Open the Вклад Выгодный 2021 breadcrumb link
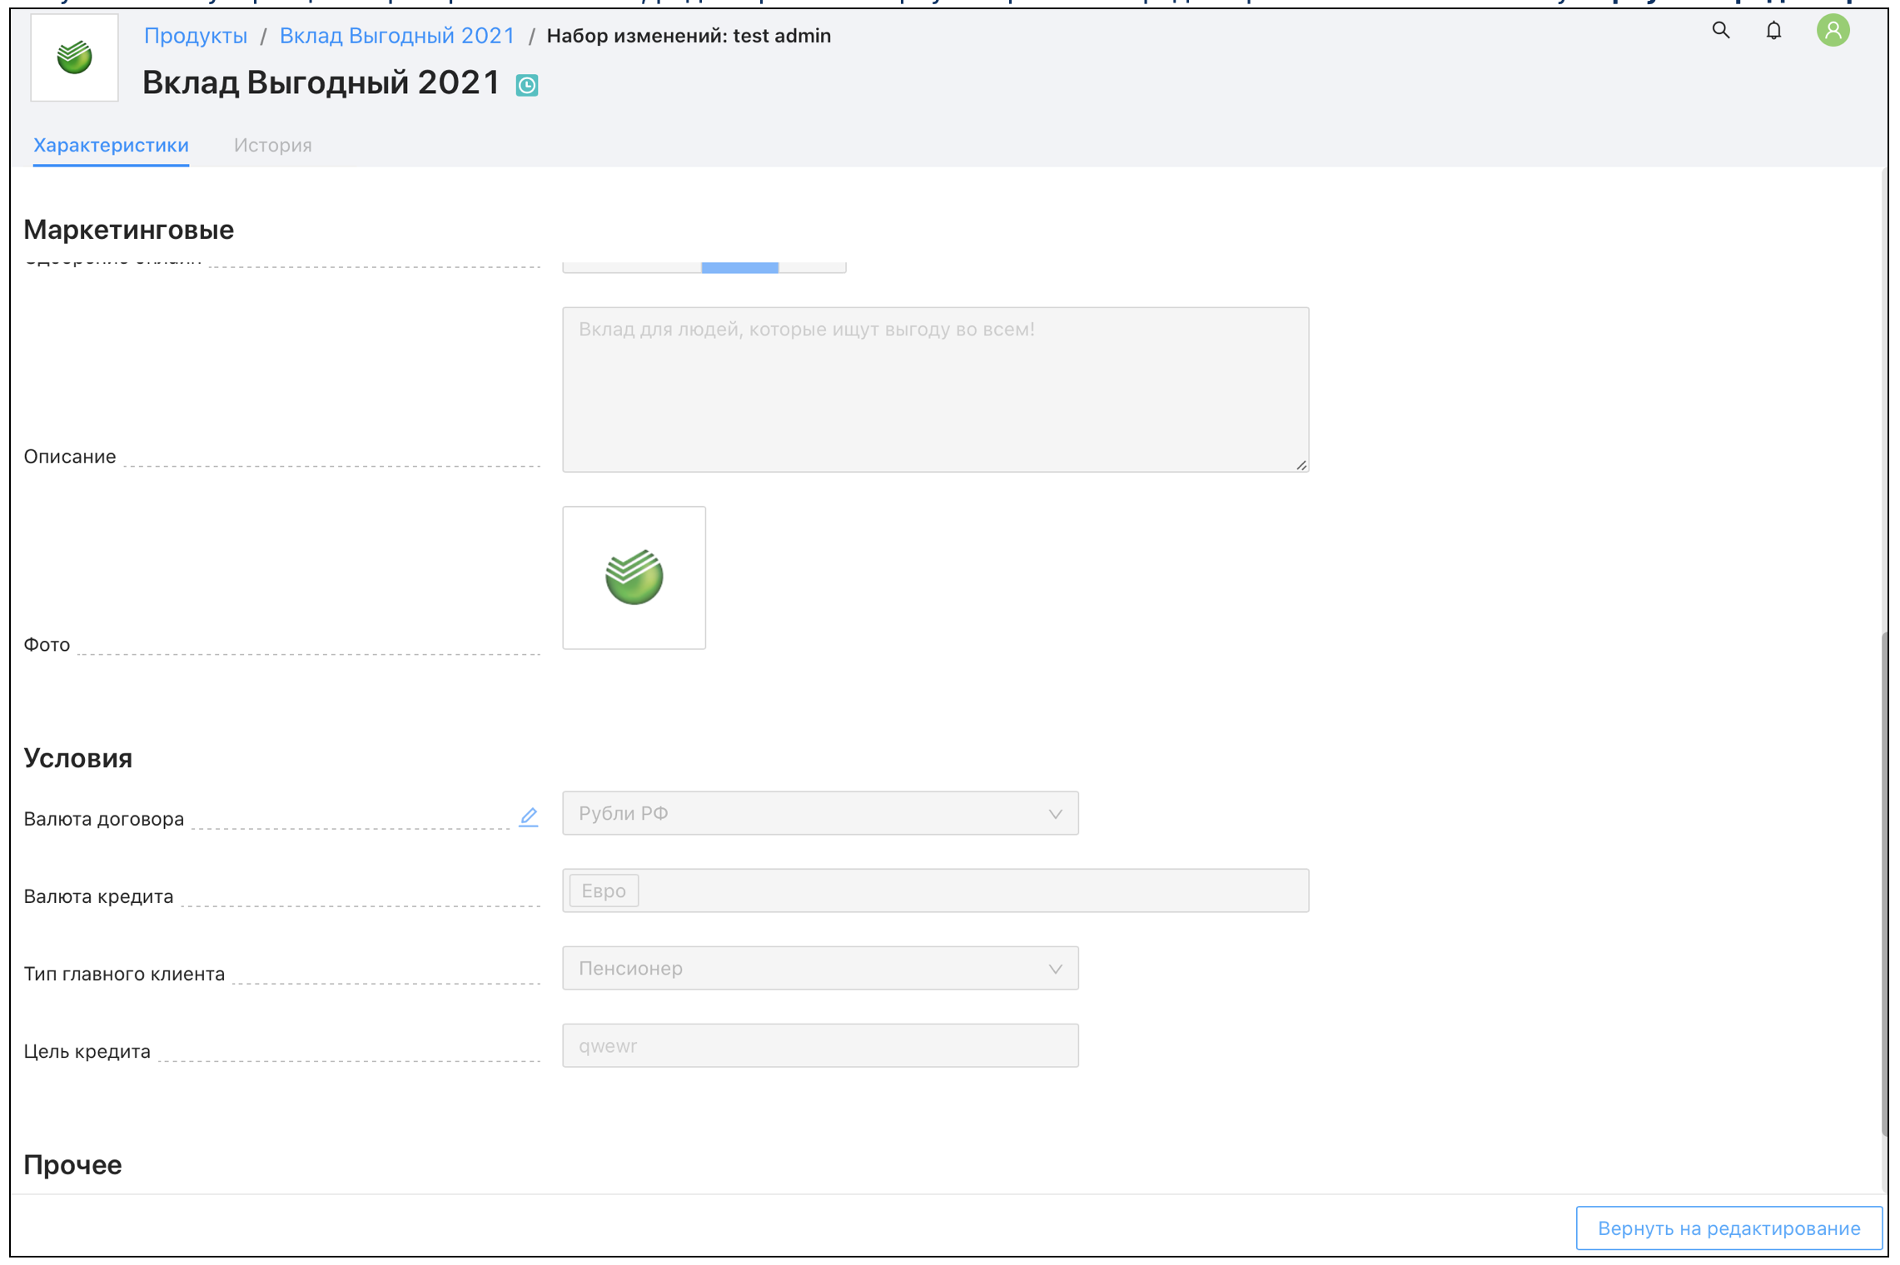 (x=396, y=36)
